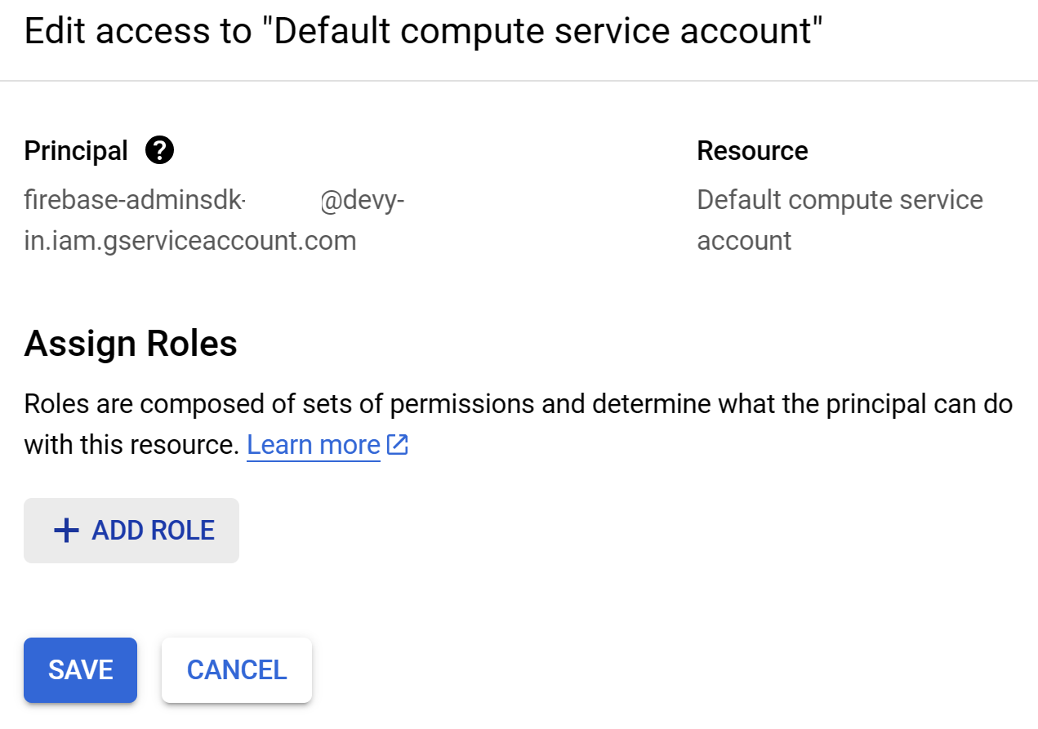The width and height of the screenshot is (1038, 729).
Task: Cancel editing access
Action: point(237,670)
